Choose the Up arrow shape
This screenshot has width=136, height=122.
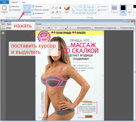pos(93,10)
